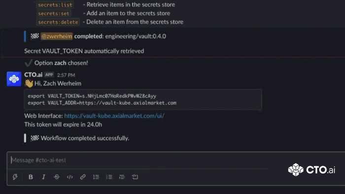The image size is (345, 194).
Task: Select the secrets:delete command tag
Action: point(58,22)
